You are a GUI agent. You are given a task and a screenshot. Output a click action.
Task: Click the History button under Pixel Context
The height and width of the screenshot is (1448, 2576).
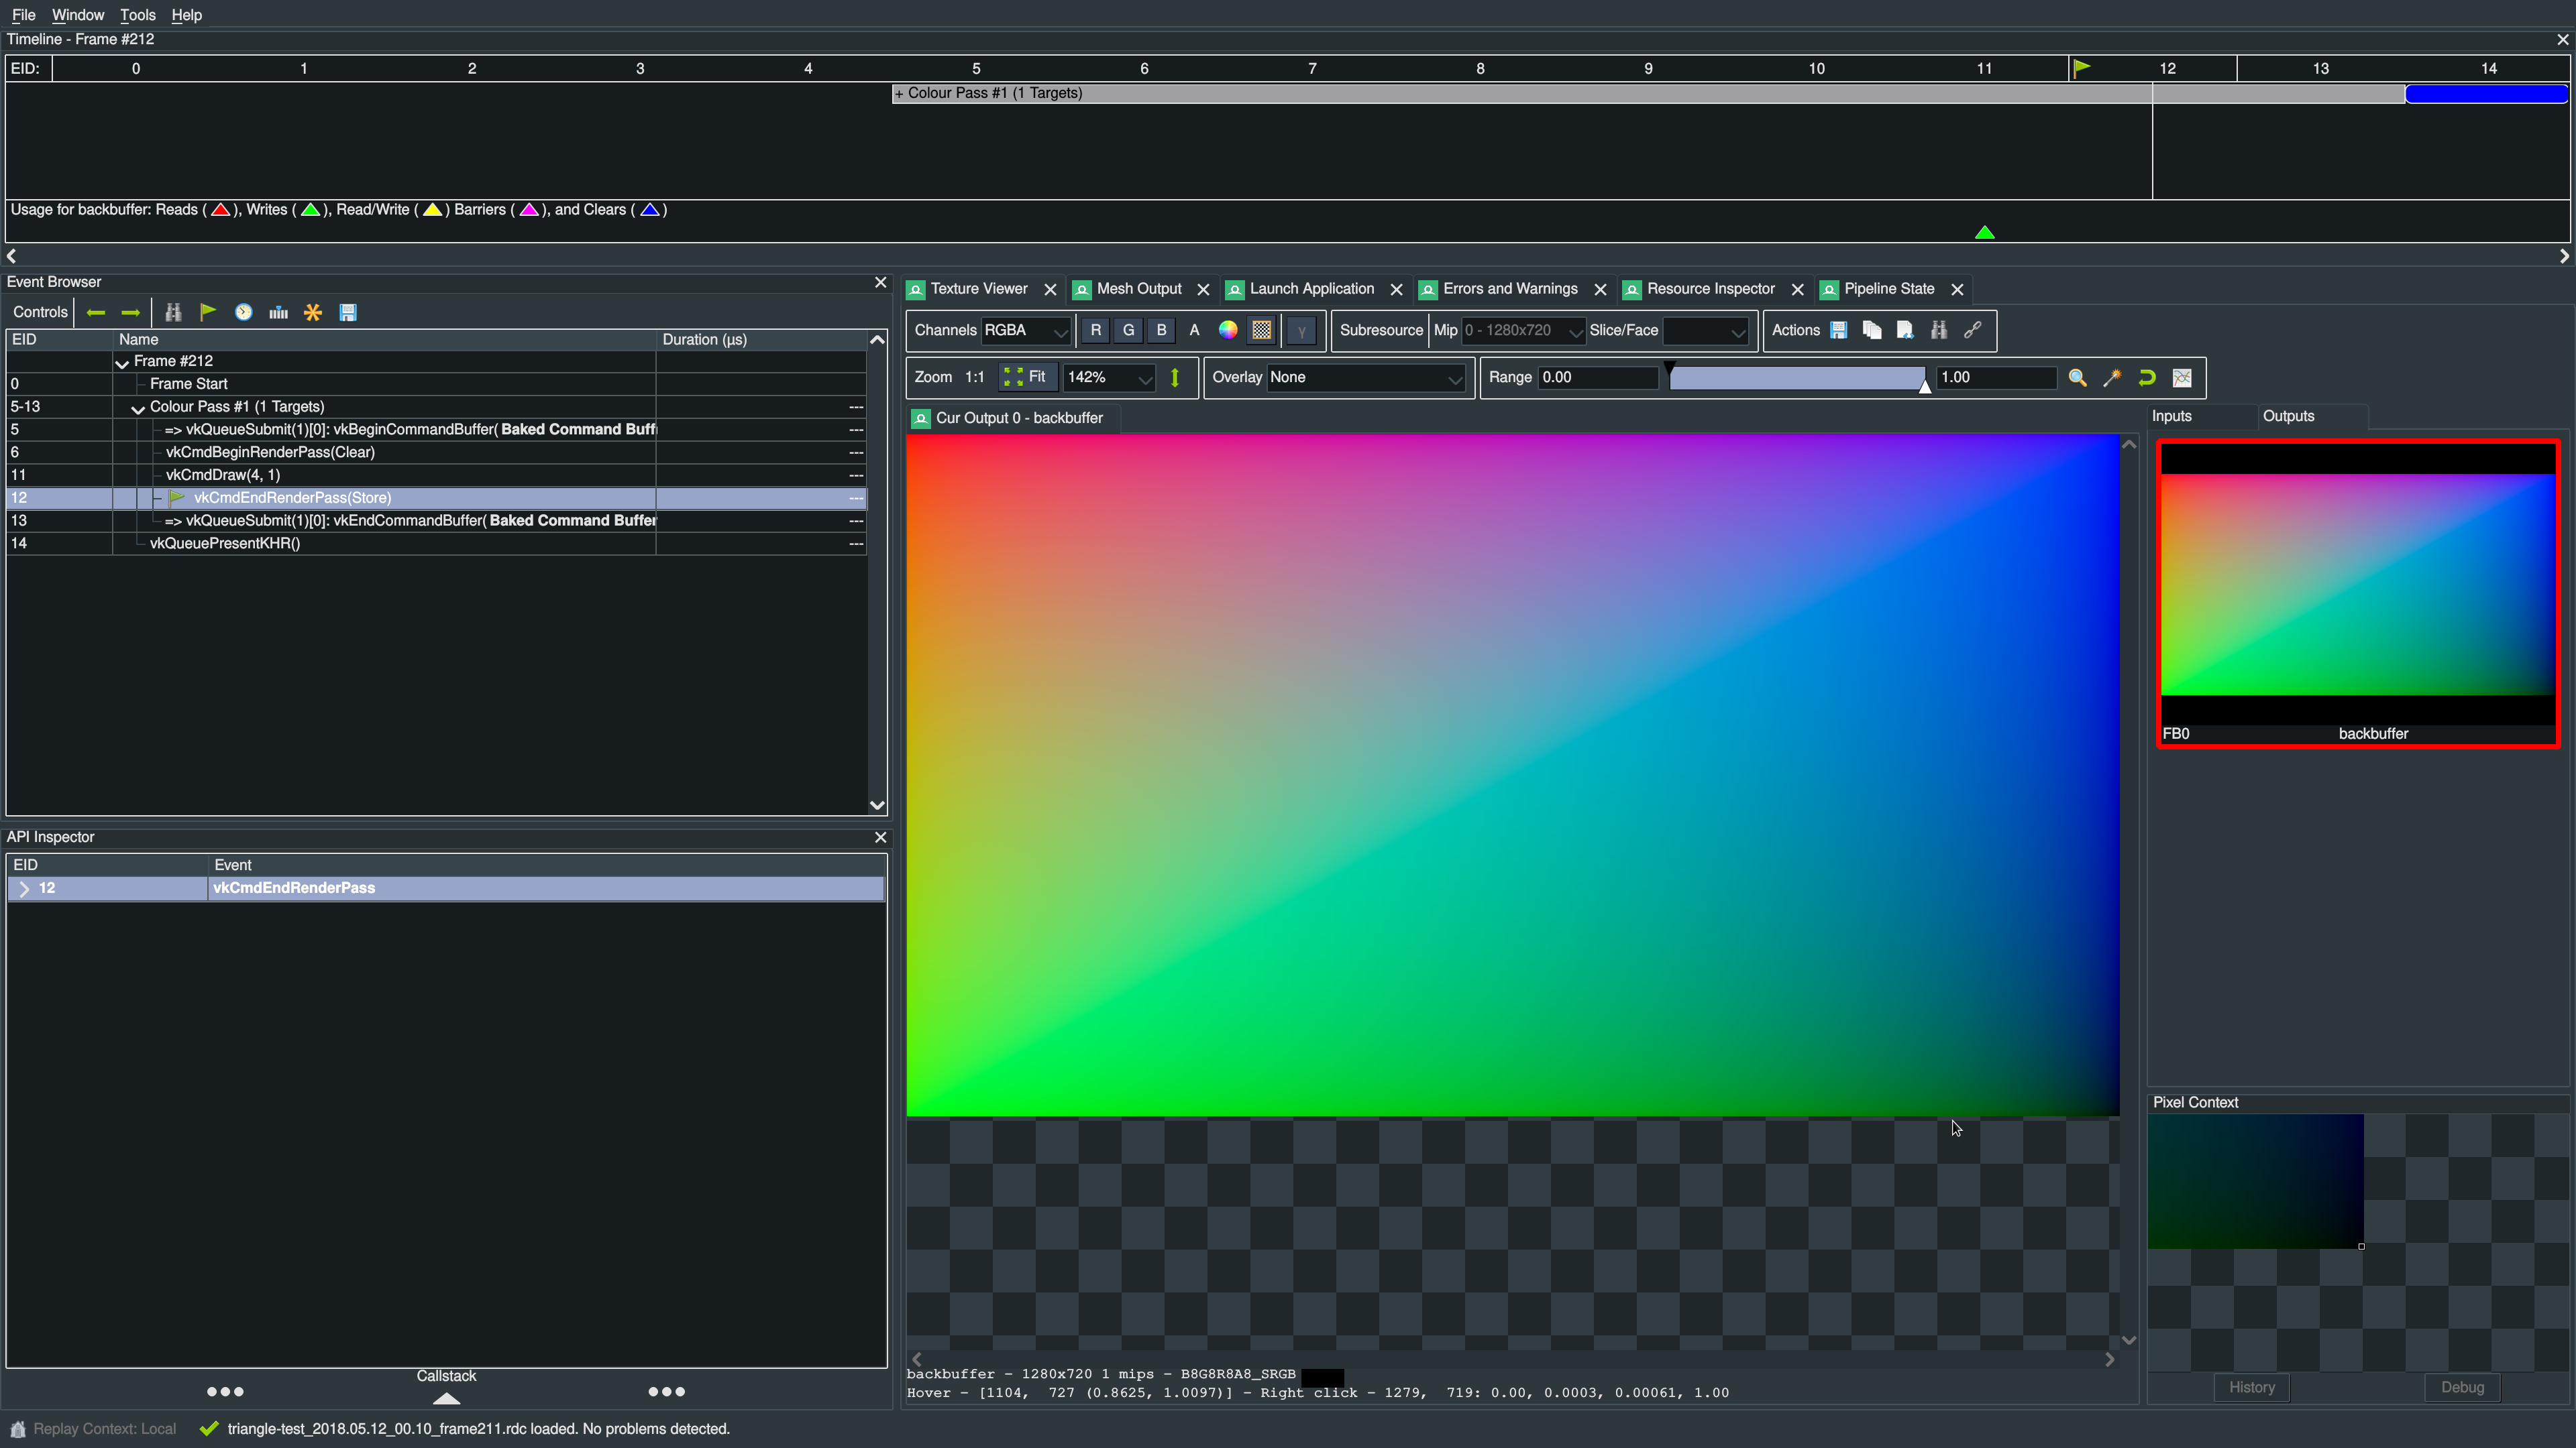point(2251,1387)
